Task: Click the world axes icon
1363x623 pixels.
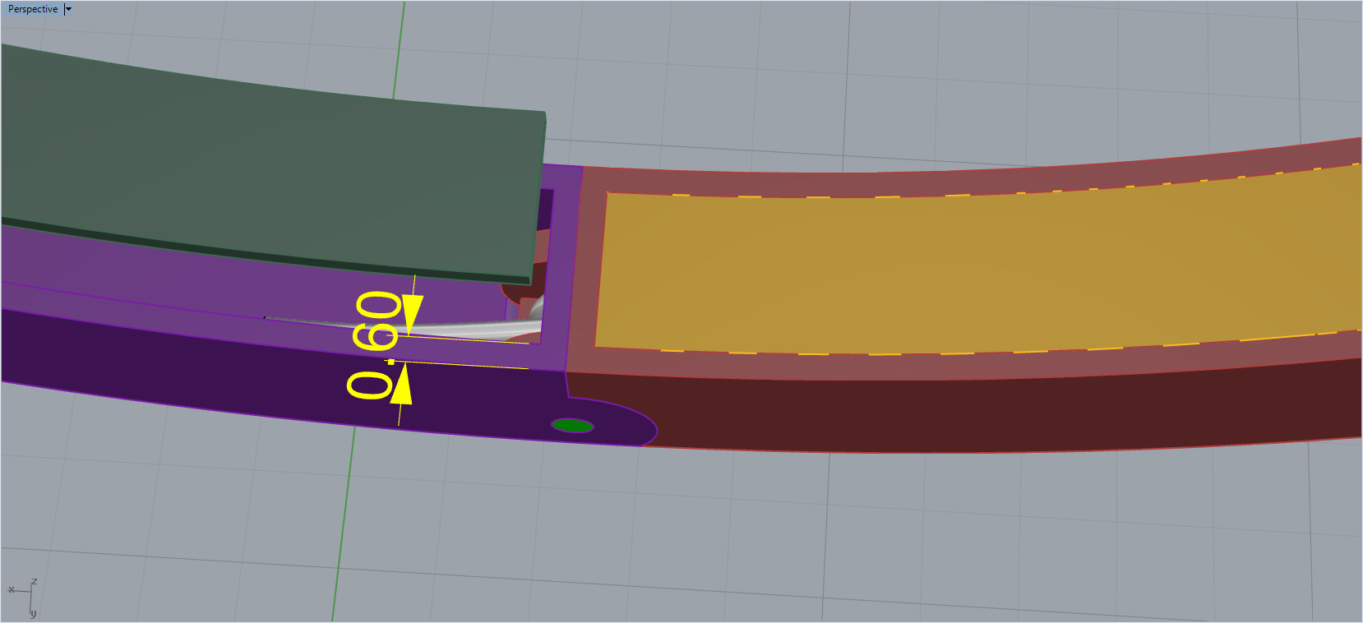Action: [x=23, y=598]
